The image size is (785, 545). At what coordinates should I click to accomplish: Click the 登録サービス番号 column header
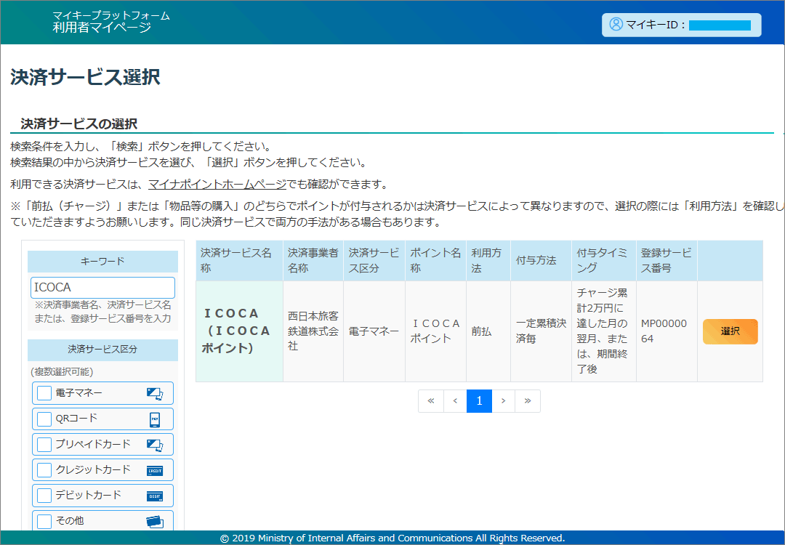pyautogui.click(x=667, y=261)
